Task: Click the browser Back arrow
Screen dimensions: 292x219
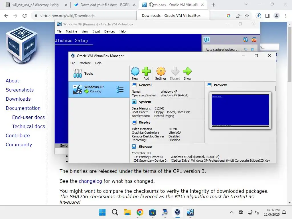Action: pyautogui.click(x=6, y=16)
